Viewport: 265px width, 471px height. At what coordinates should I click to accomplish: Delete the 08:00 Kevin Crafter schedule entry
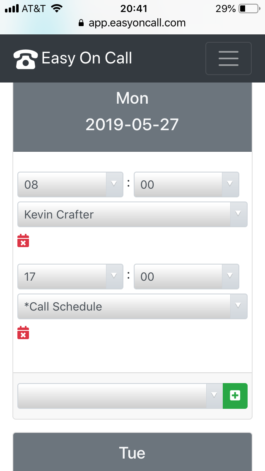pyautogui.click(x=23, y=241)
